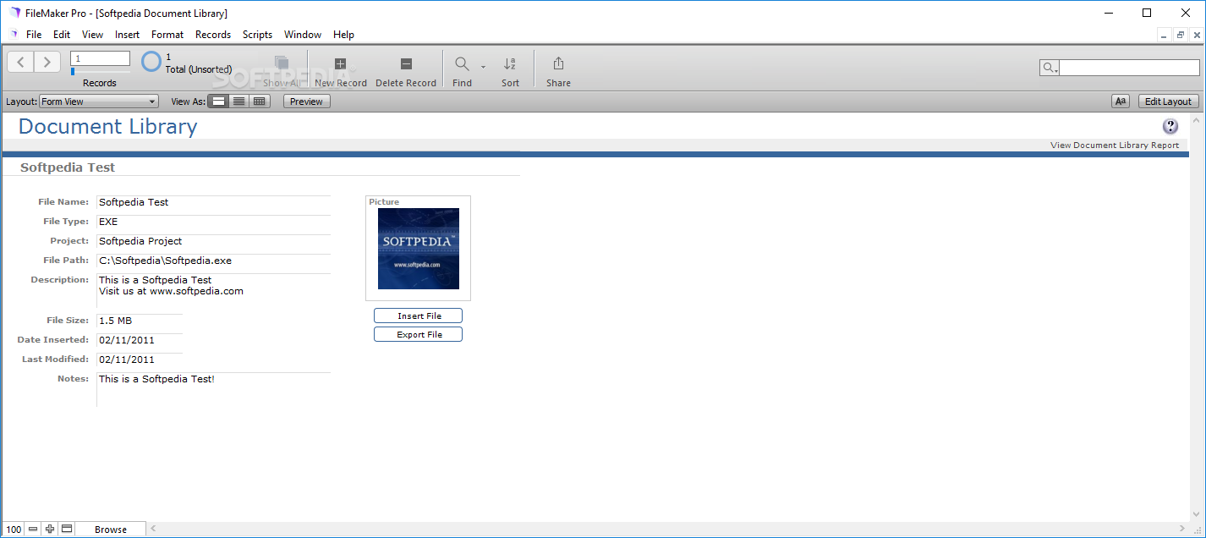
Task: Open the Help menu
Action: pos(343,35)
